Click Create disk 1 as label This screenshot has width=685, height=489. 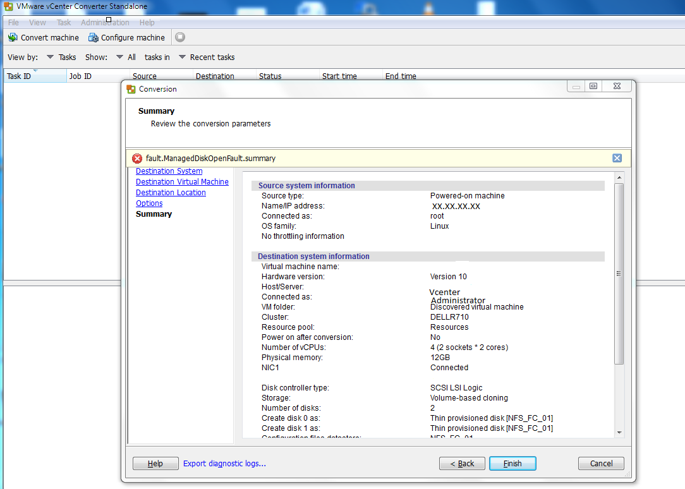(x=291, y=428)
